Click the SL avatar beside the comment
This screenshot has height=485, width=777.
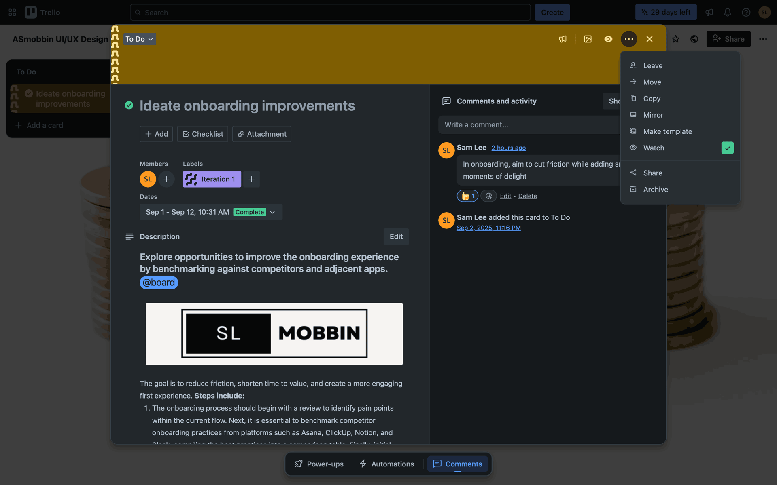tap(446, 150)
